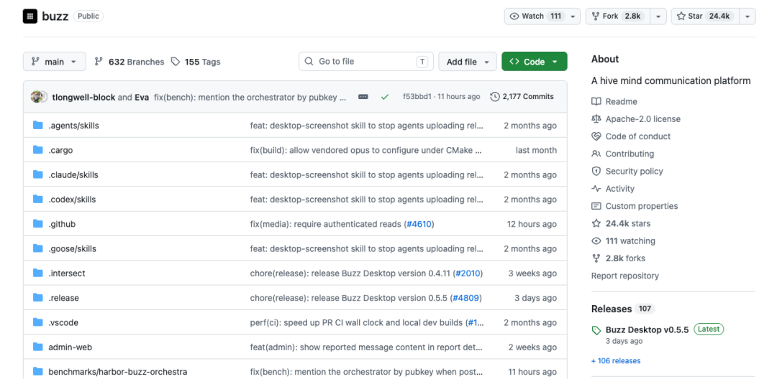Open the Add file dropdown
This screenshot has height=379, width=777.
(468, 62)
